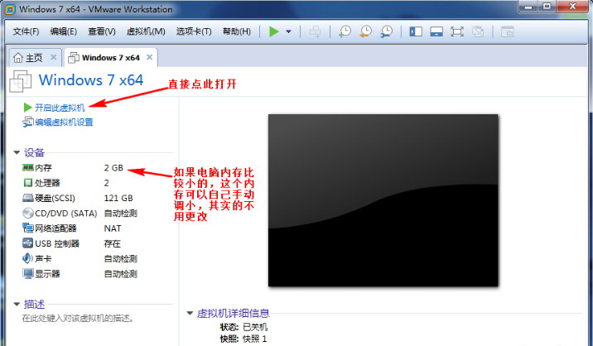The height and width of the screenshot is (346, 593).
Task: Collapse the 虚拟机详细信息 section
Action: tap(190, 313)
